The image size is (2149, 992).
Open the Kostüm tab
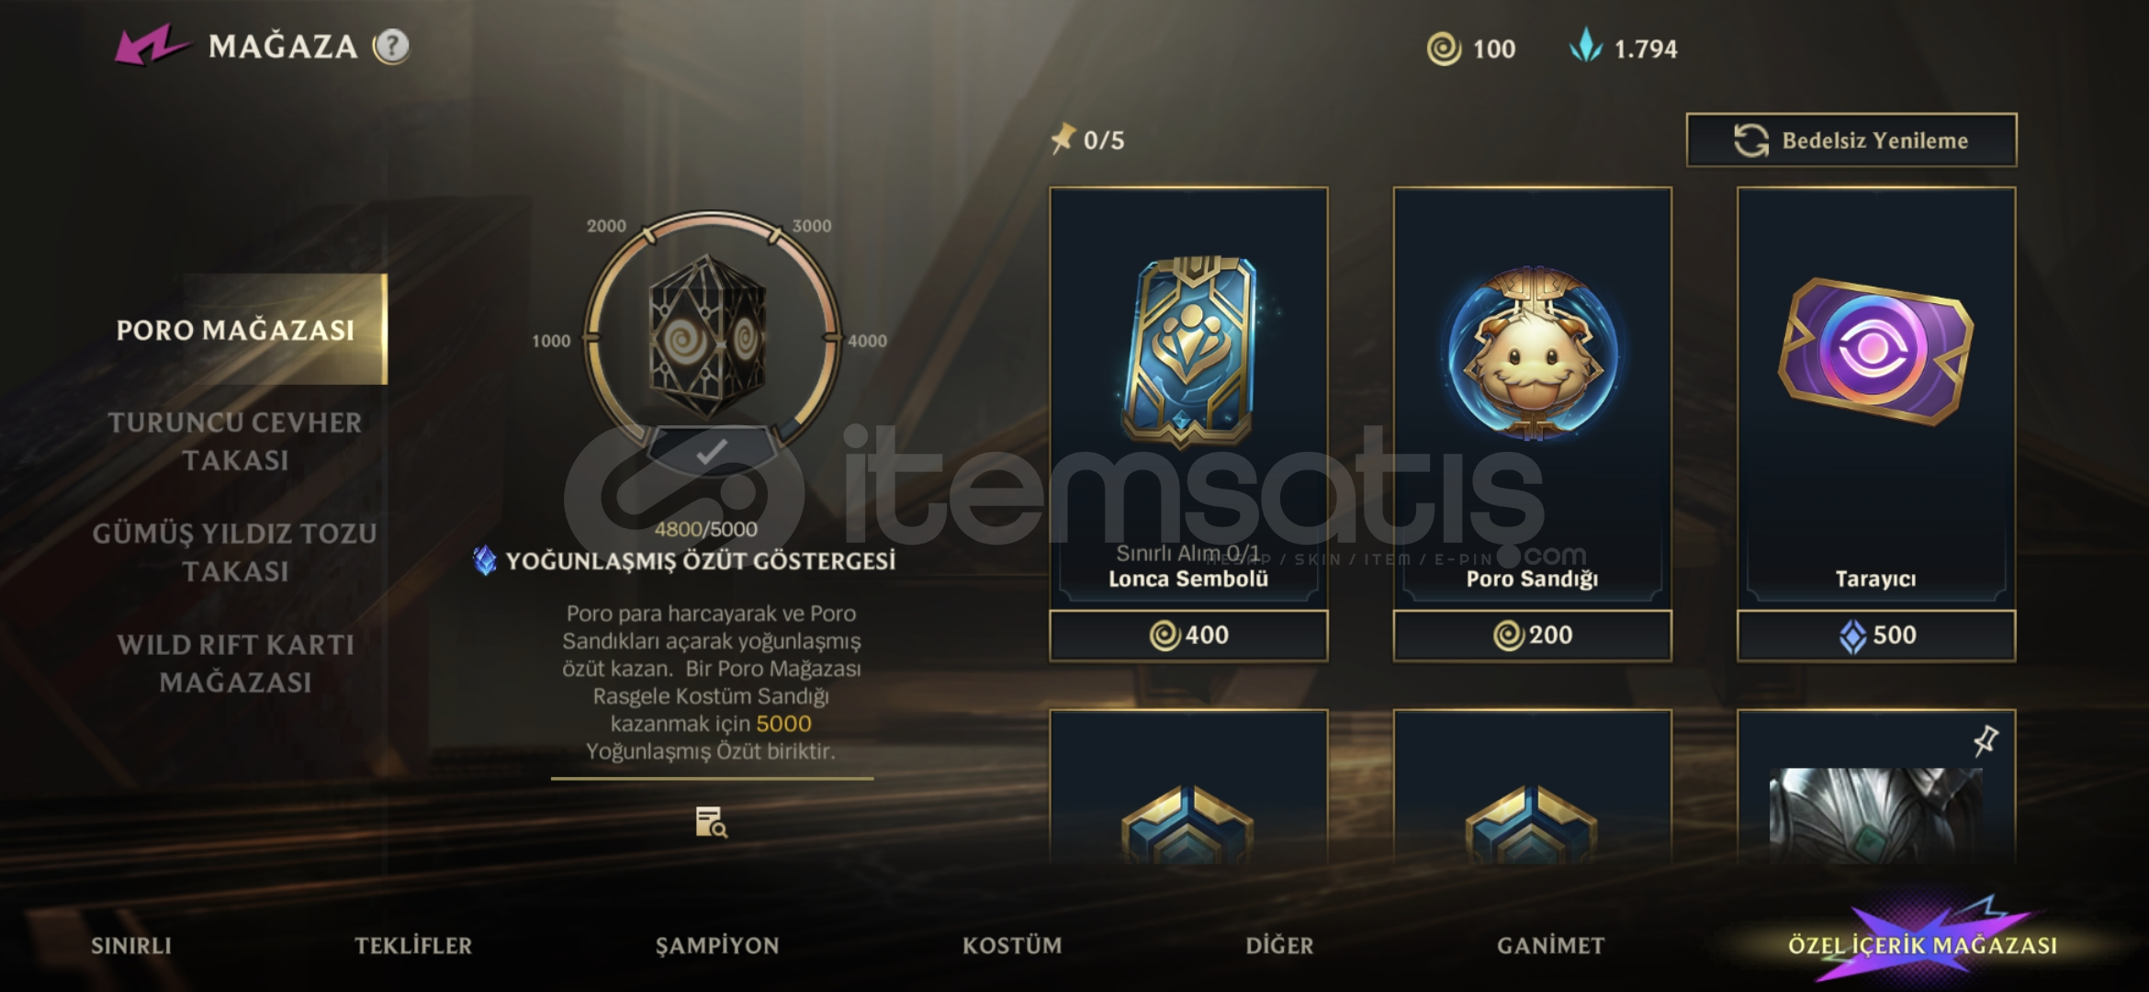coord(1012,945)
